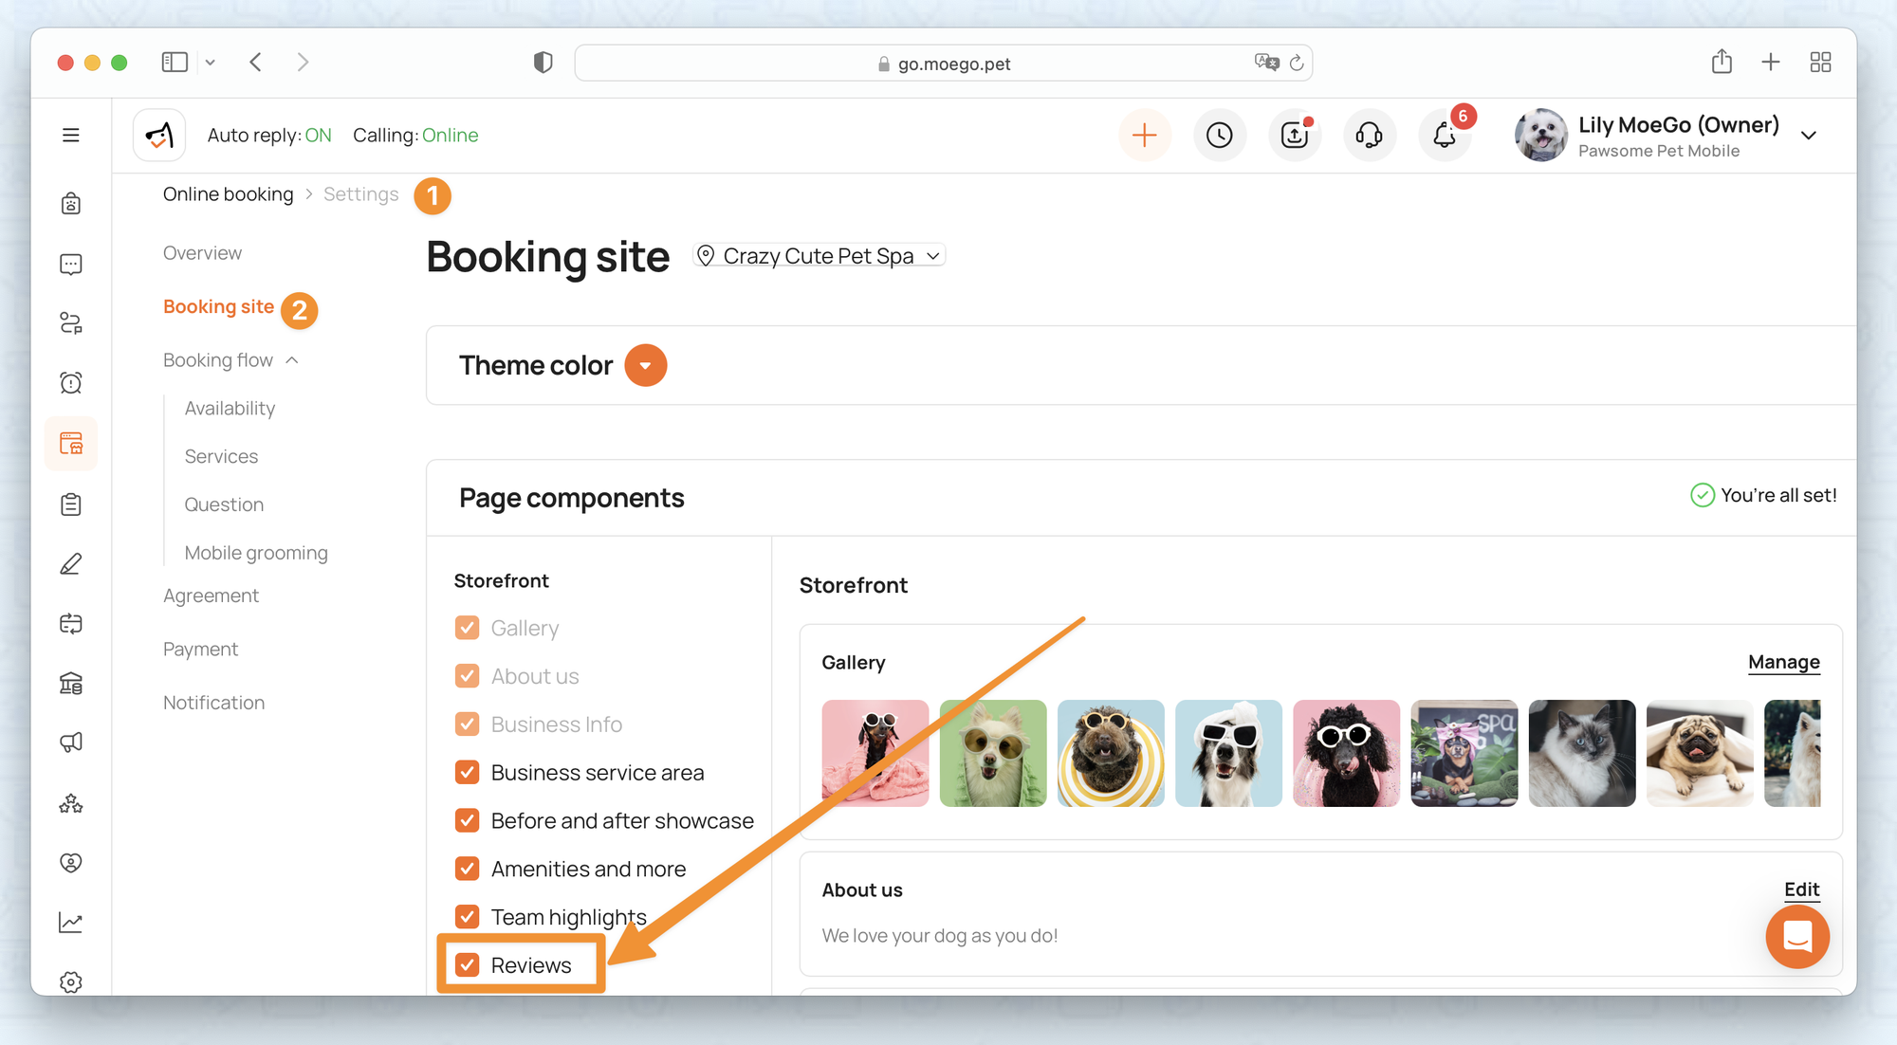
Task: Open the heart loyalty icon in sidebar
Action: click(71, 863)
